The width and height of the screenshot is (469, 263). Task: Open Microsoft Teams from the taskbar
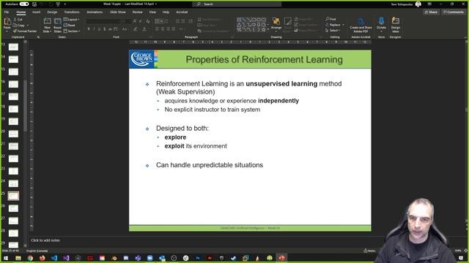[x=138, y=258]
